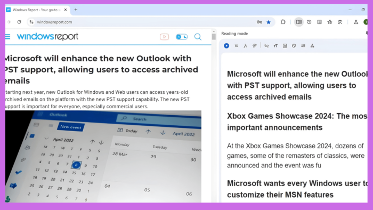Open the color theme palette menu

(x=294, y=46)
